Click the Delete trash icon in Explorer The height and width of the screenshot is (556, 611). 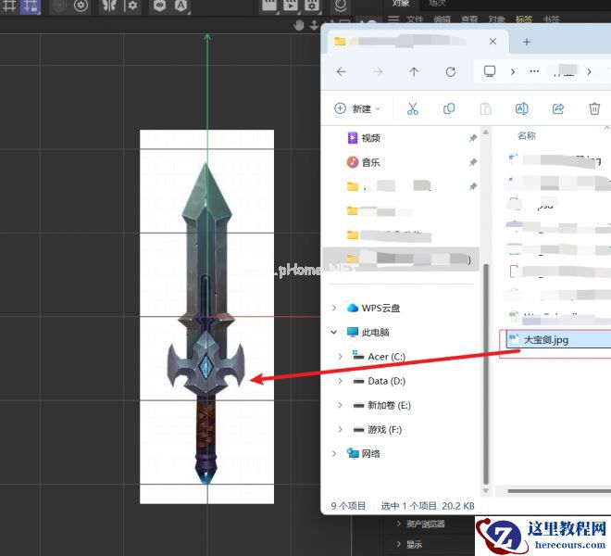coord(594,108)
